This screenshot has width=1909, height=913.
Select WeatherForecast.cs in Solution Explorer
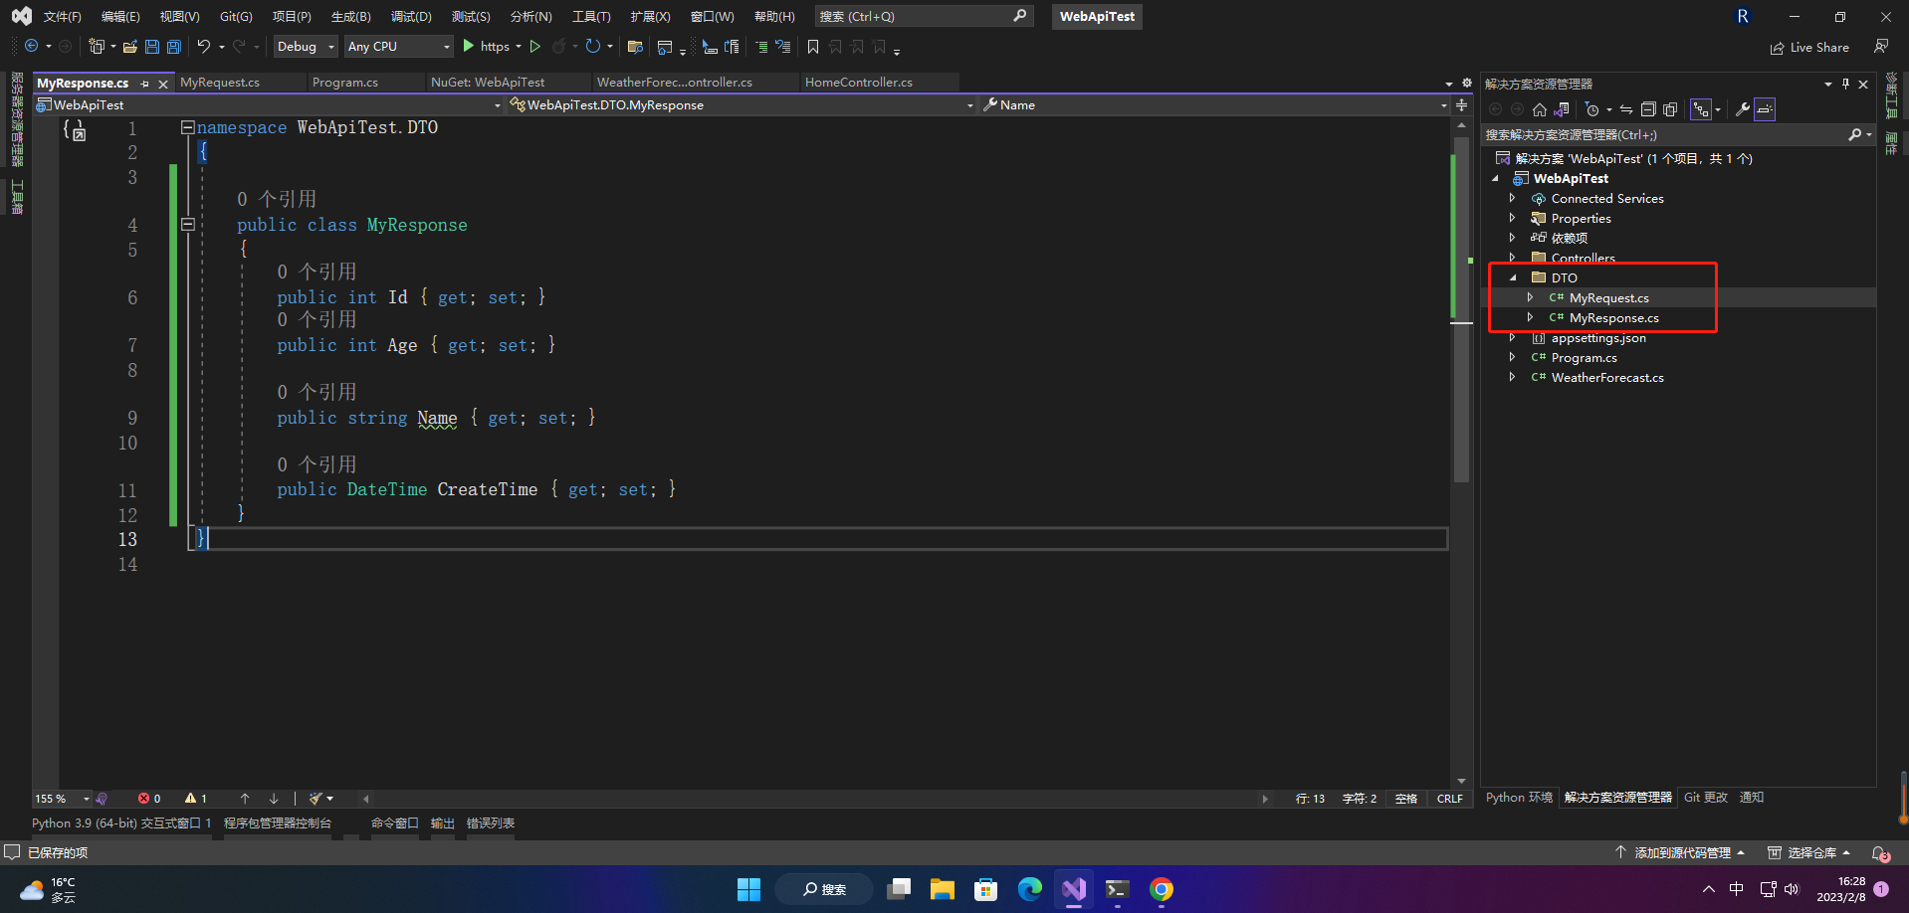tap(1606, 378)
